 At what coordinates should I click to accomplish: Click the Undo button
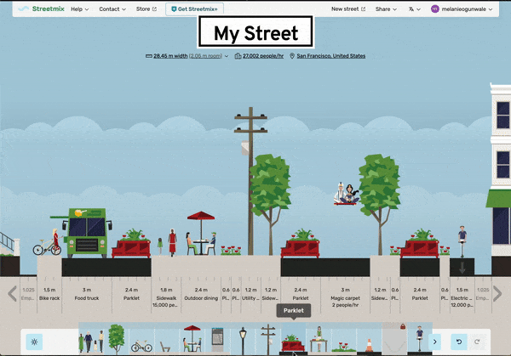tap(459, 342)
